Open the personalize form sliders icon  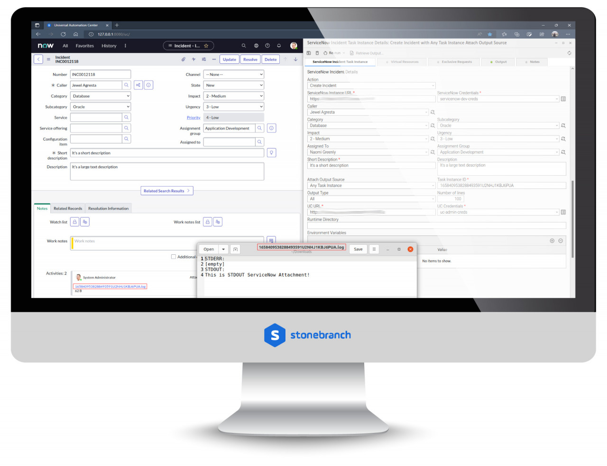[205, 59]
